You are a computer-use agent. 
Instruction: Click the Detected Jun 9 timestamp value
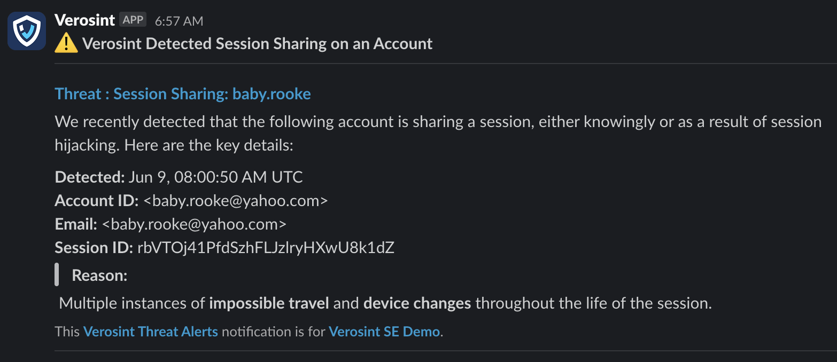(216, 177)
